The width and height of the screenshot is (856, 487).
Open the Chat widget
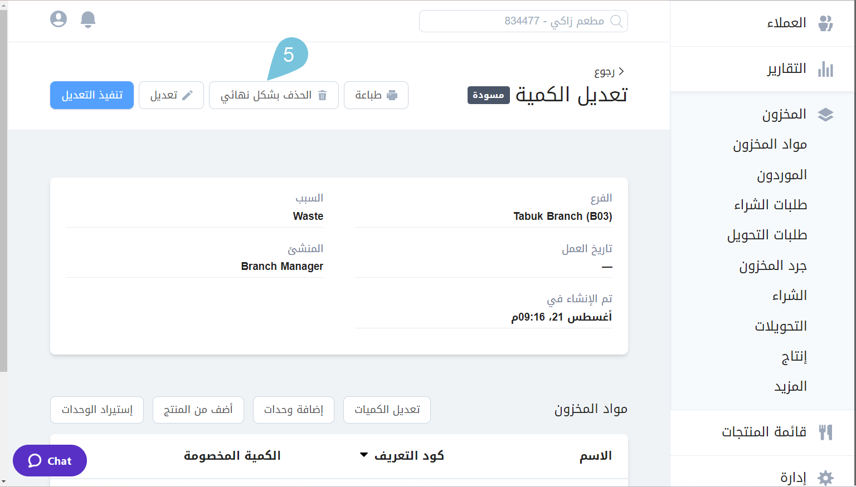click(x=50, y=461)
